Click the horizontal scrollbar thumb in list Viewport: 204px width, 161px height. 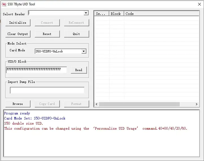139,104
